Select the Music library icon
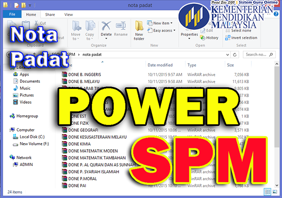 pyautogui.click(x=16, y=88)
